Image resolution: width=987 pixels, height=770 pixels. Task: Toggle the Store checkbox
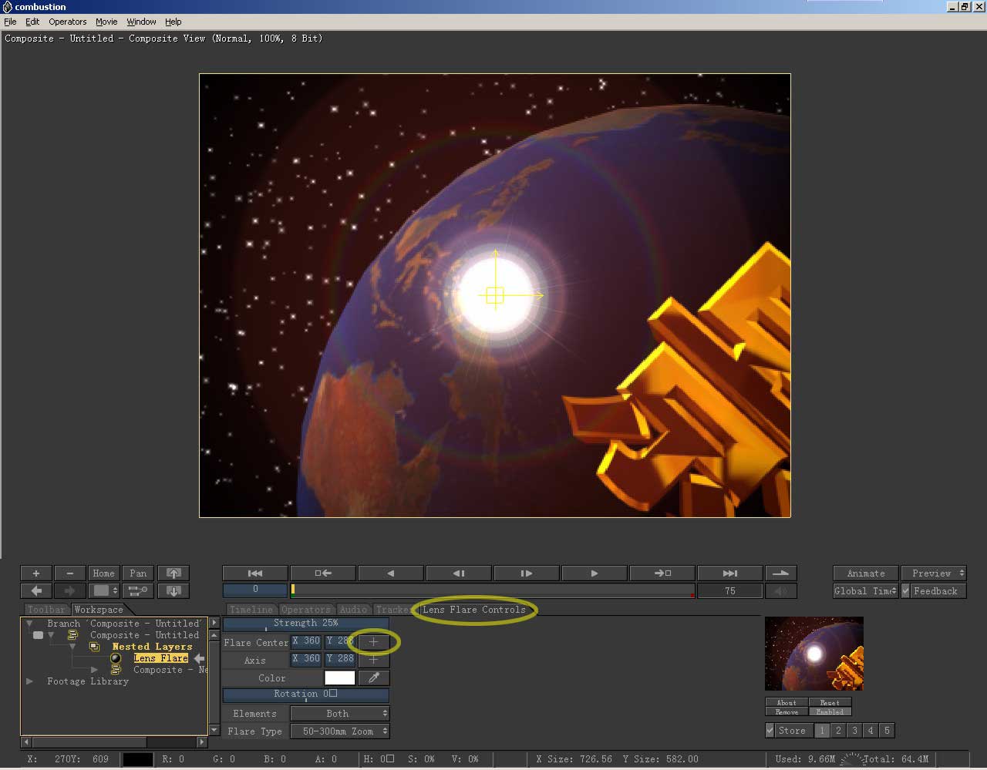point(770,731)
